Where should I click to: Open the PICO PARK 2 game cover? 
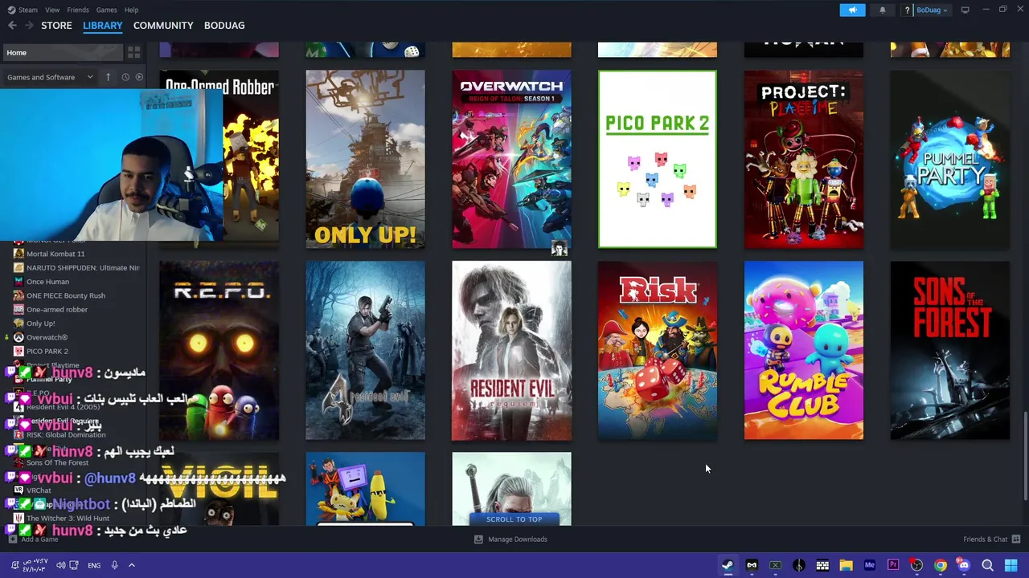[x=658, y=159]
